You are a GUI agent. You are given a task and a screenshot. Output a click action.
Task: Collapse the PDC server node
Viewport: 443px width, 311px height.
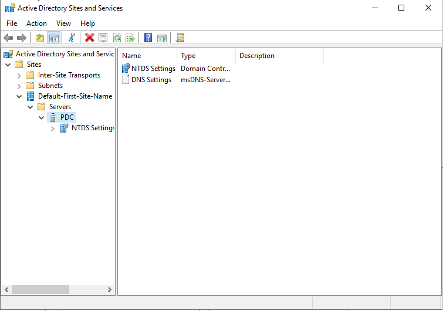click(42, 117)
